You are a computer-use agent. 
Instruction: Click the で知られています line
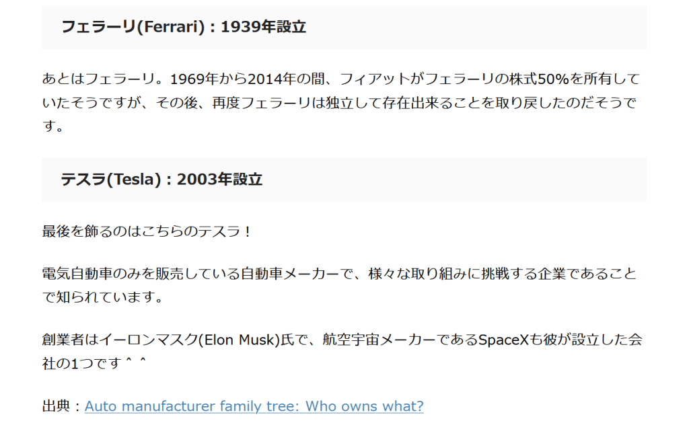102,297
